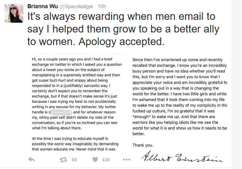This screenshot has width=242, height=169.
Task: Click the tweet text about apology accepted
Action: click(x=123, y=29)
